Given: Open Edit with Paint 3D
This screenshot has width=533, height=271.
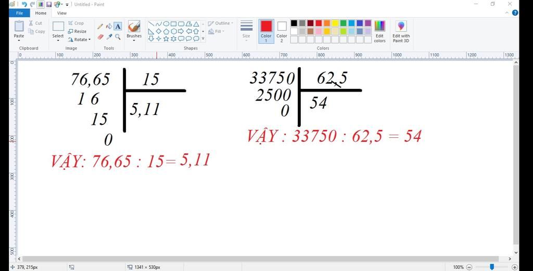Looking at the screenshot, I should click(401, 32).
